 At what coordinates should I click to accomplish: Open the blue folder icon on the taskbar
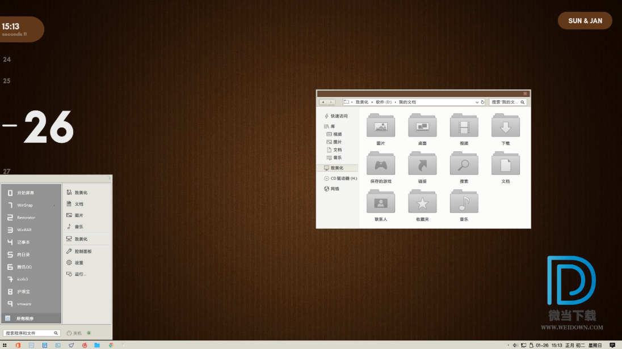(x=97, y=346)
